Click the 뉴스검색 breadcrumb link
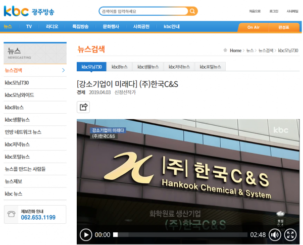The height and width of the screenshot is (245, 303). click(x=266, y=51)
